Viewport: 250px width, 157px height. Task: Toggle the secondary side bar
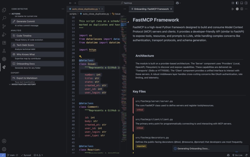click(x=246, y=3)
